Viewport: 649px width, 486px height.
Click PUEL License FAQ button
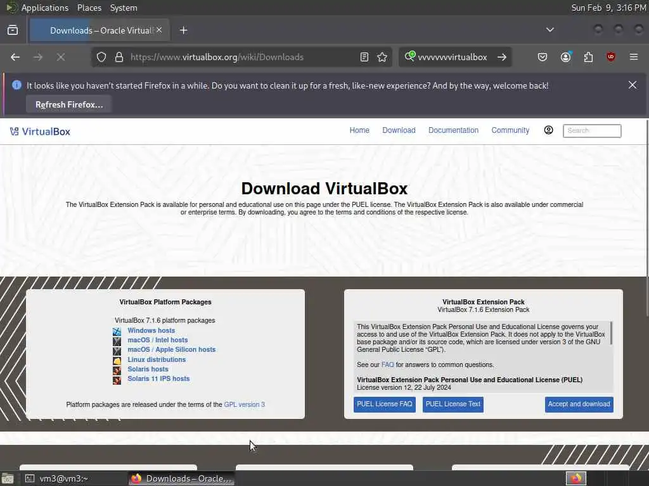click(385, 404)
